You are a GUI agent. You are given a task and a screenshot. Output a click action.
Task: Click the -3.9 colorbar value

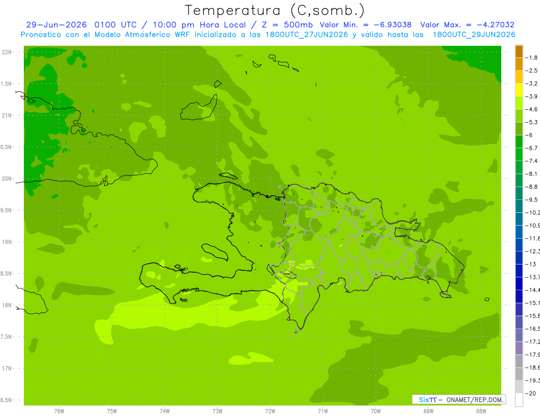click(x=532, y=96)
